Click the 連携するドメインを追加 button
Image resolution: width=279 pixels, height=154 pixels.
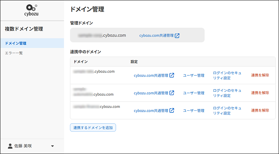click(93, 127)
